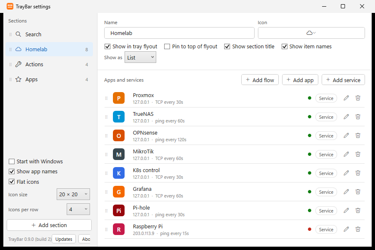The image size is (375, 250).
Task: Select the Homelab section
Action: click(x=49, y=49)
